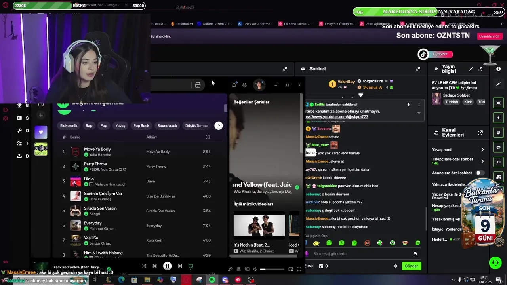
Task: Select the Soundtrack filter chip
Action: 167,125
